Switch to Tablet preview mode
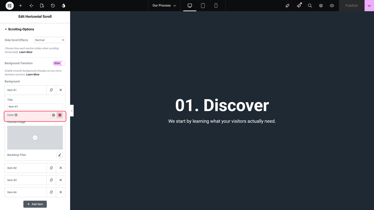 [x=203, y=6]
